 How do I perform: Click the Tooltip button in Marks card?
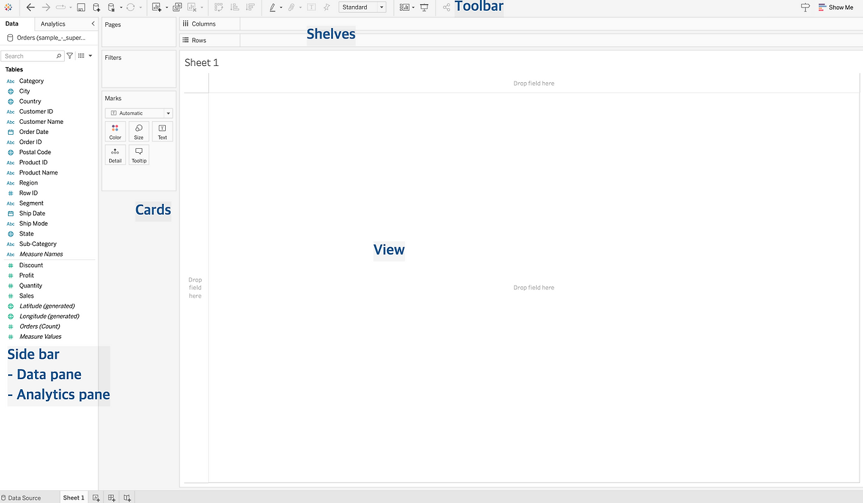coord(139,155)
